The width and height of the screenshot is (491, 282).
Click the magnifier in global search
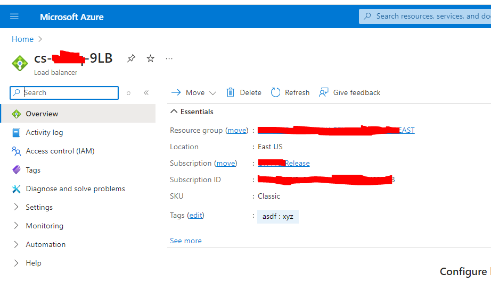point(367,16)
